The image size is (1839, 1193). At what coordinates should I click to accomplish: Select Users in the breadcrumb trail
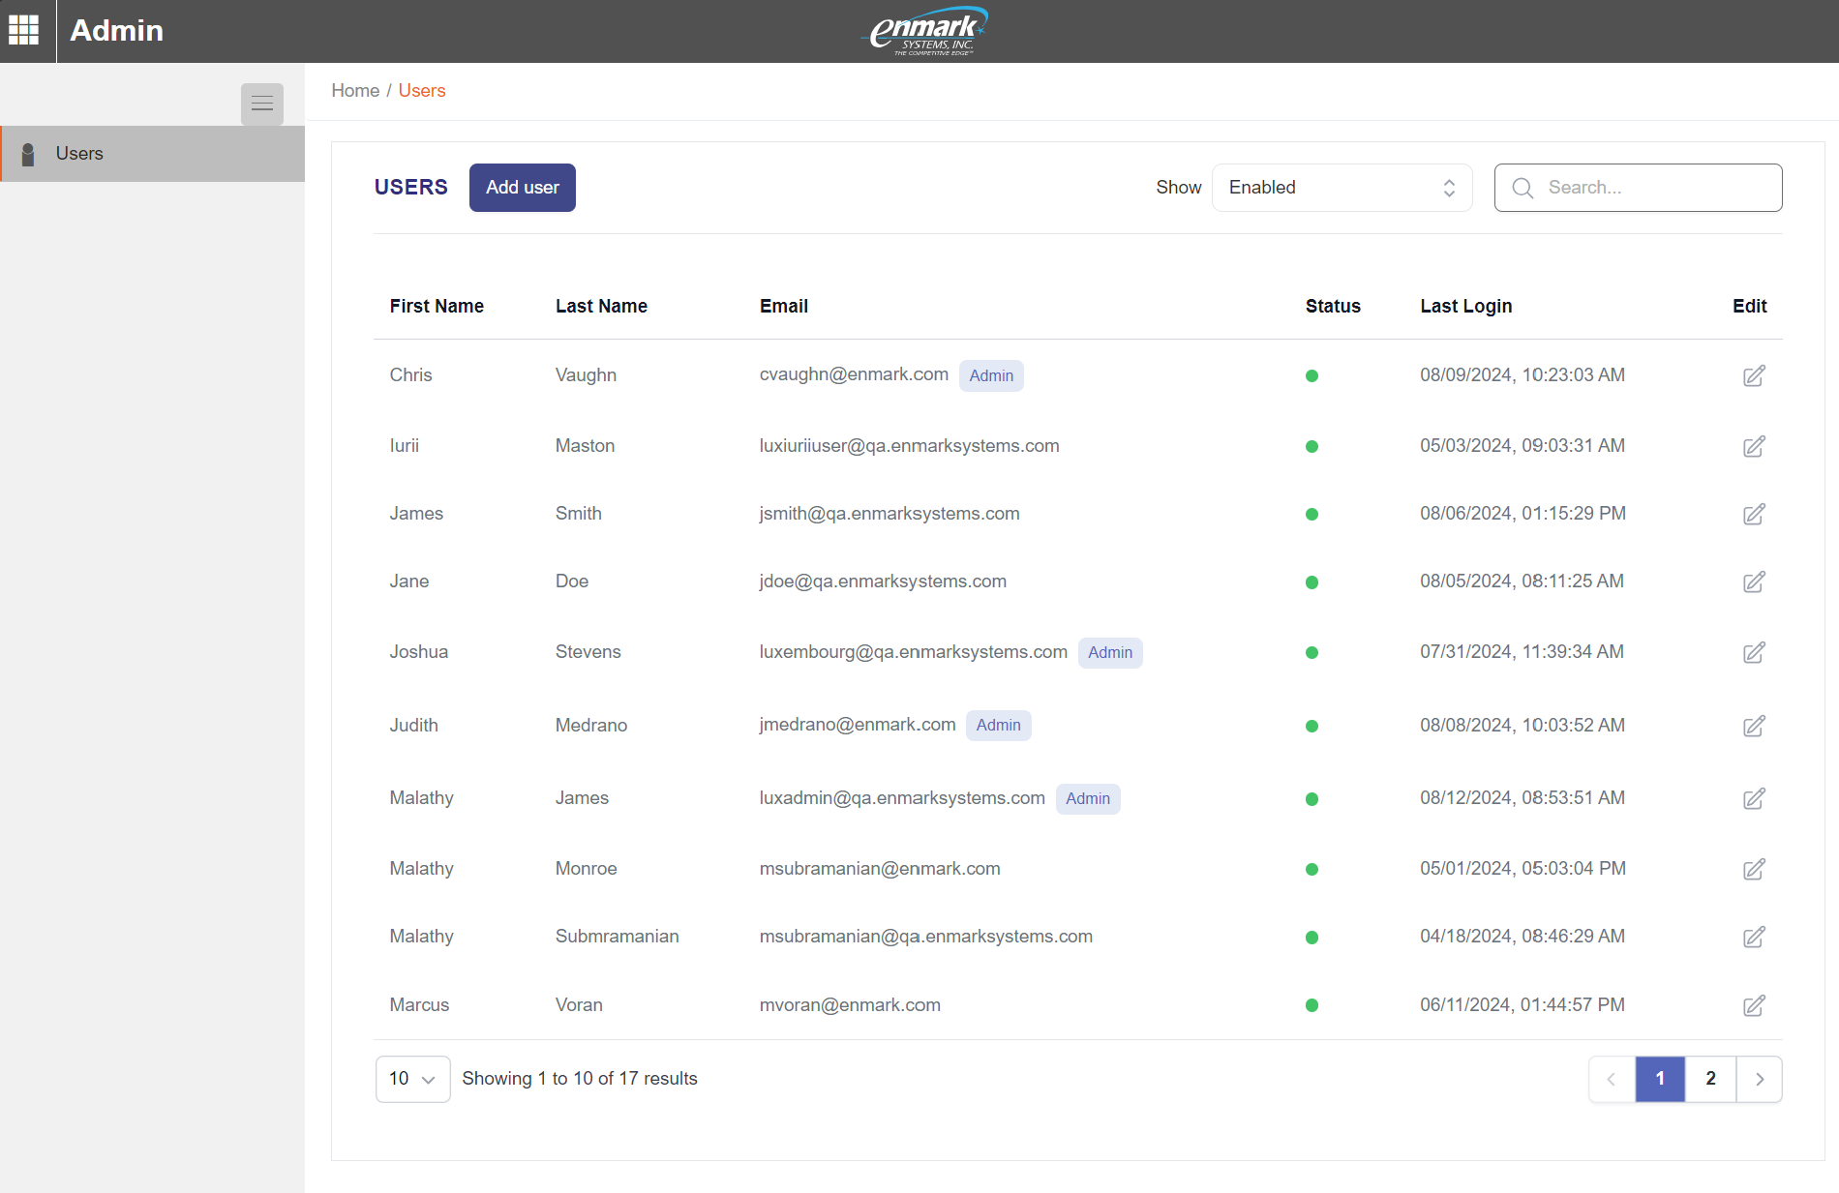click(422, 90)
